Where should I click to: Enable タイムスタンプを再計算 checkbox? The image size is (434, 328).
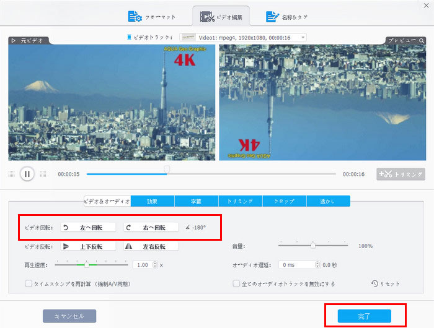pyautogui.click(x=29, y=284)
